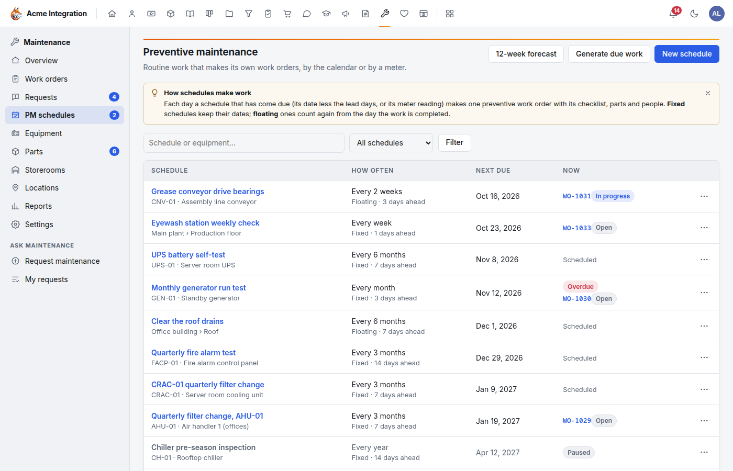Open row actions for Monthly generator run test
Viewport: 733px width, 471px height.
click(x=704, y=293)
